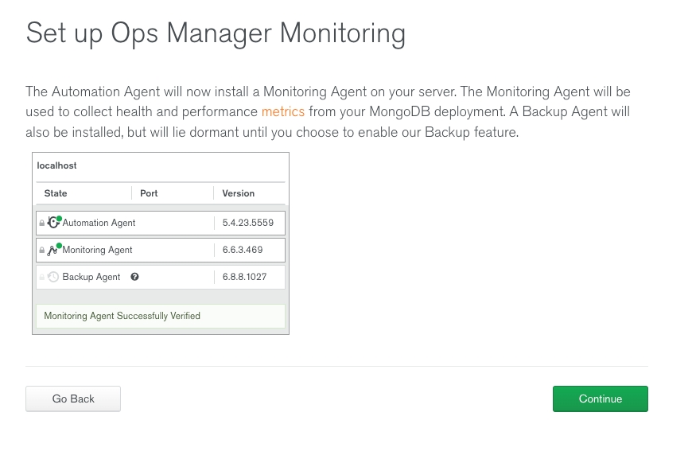The image size is (692, 455).
Task: Open the orange metrics link
Action: pyautogui.click(x=282, y=112)
